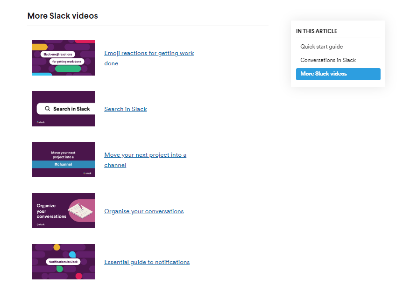The height and width of the screenshot is (299, 410).
Task: Jump to the Conversations in Slack section
Action: tap(328, 60)
